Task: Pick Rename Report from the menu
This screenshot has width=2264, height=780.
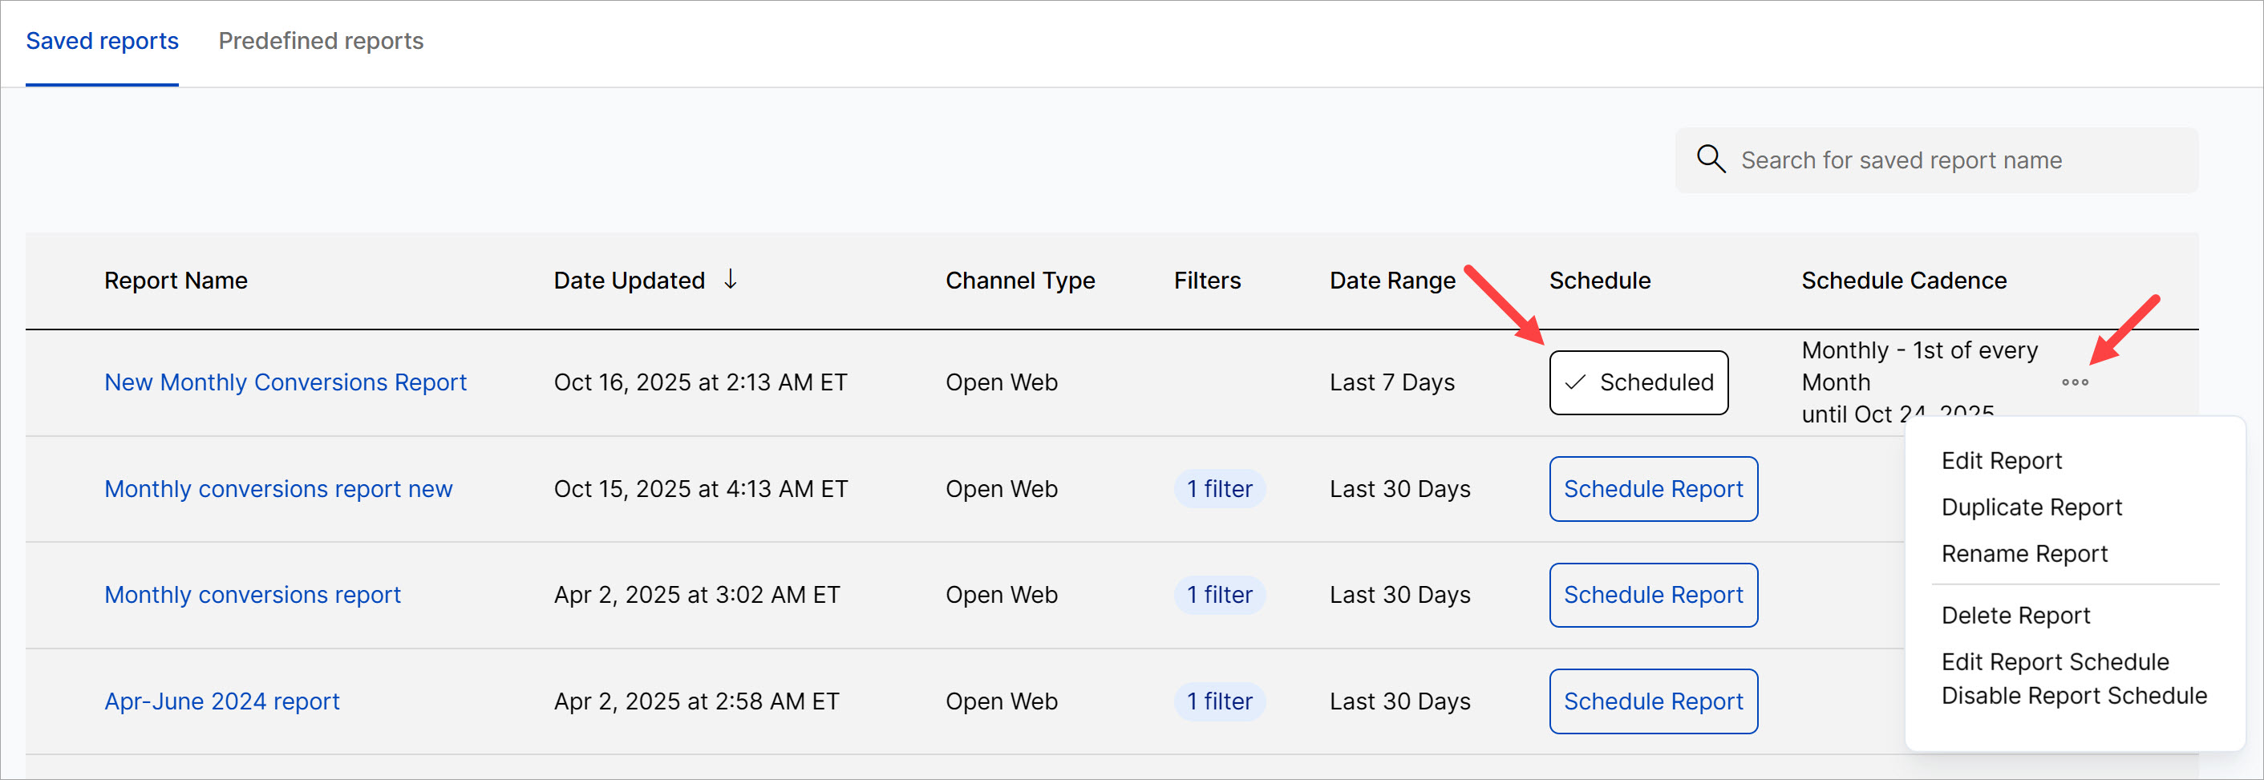Action: tap(2024, 553)
